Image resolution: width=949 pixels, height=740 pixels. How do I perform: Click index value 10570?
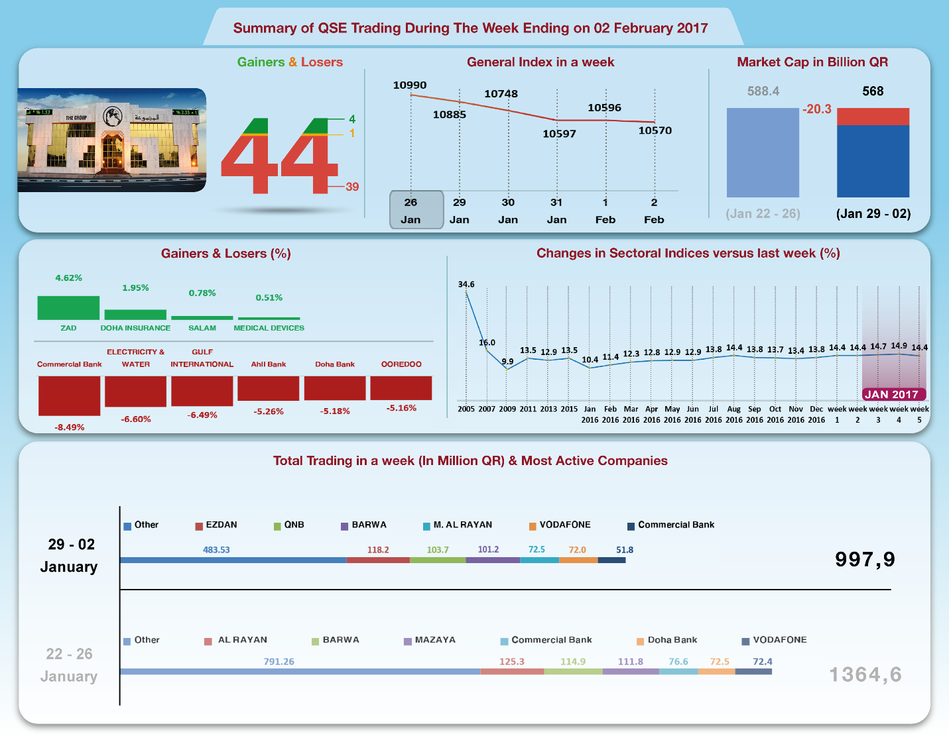655,131
